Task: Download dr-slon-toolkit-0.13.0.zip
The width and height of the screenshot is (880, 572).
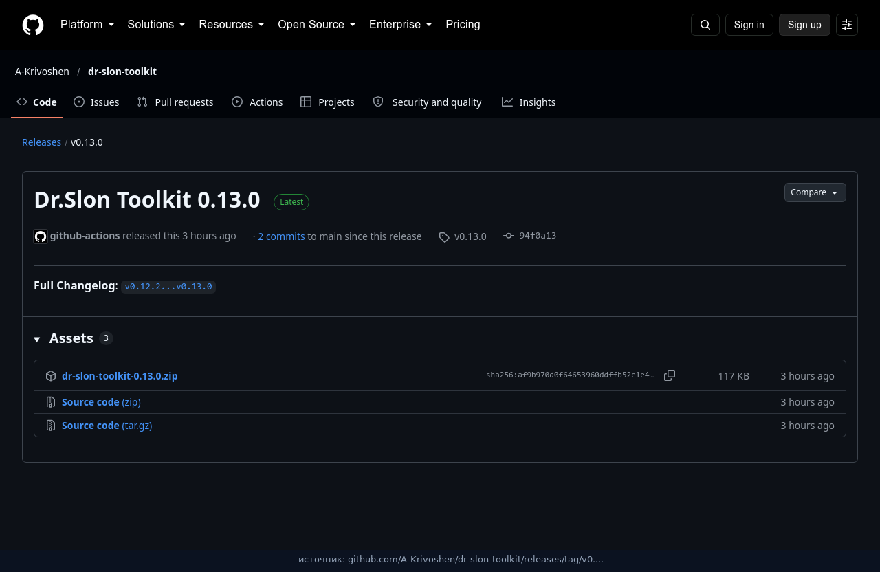Action: pyautogui.click(x=120, y=376)
